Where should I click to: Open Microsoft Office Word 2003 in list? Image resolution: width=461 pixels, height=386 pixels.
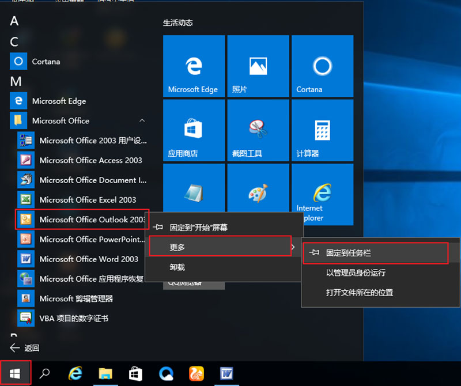81,259
